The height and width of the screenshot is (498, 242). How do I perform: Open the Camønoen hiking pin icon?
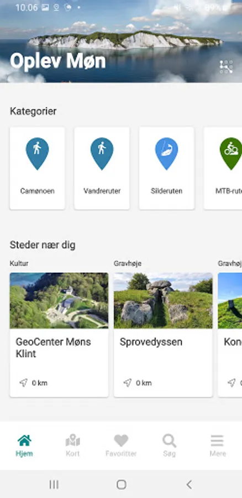[38, 154]
